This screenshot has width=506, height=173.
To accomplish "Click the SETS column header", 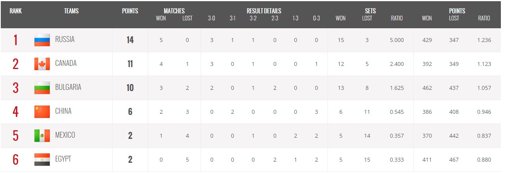I will tap(370, 11).
